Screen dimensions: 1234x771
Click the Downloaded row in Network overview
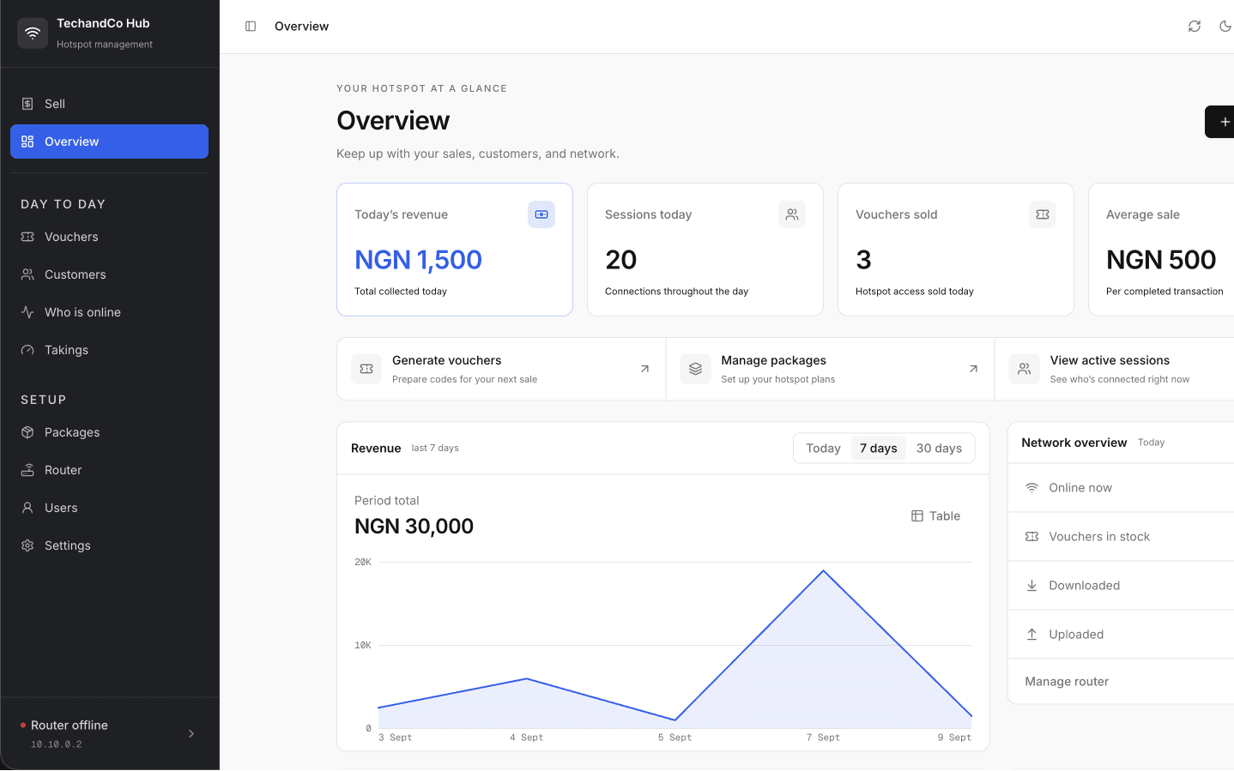click(1121, 586)
